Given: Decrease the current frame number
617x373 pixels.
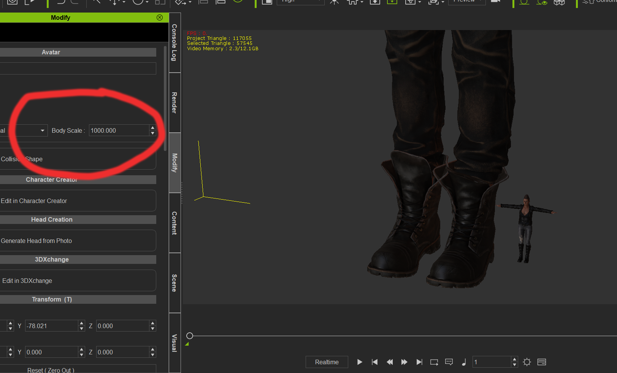Looking at the screenshot, I should tap(514, 365).
